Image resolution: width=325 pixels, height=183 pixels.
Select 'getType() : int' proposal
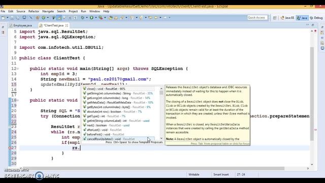coord(118,116)
